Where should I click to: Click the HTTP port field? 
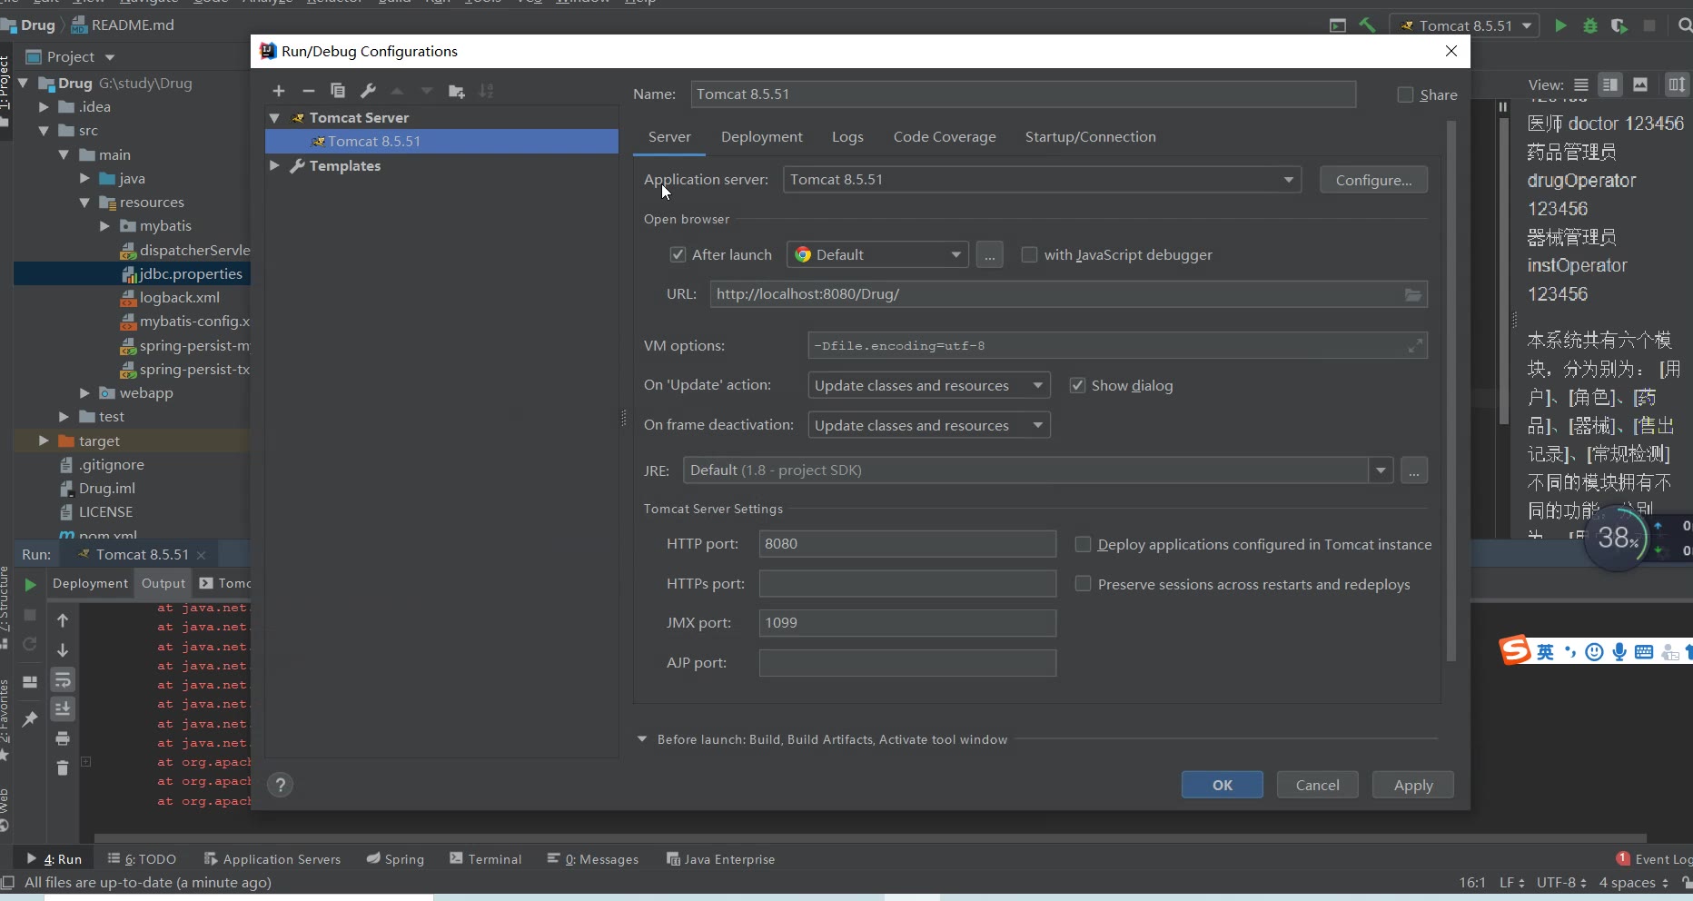click(907, 544)
